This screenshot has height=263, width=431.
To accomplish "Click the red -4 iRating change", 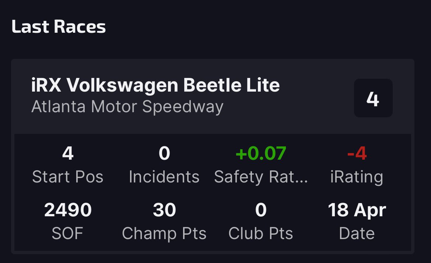I will tap(357, 153).
